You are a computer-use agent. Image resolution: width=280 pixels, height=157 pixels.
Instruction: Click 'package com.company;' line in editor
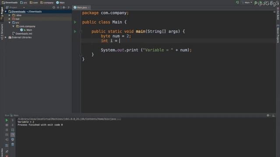pos(105,13)
